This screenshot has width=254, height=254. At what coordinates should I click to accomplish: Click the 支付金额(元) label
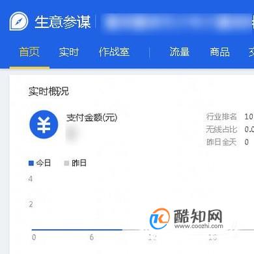(x=92, y=118)
